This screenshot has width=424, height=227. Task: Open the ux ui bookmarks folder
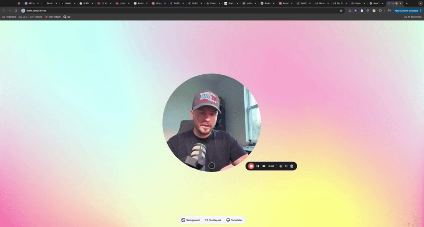pos(23,17)
